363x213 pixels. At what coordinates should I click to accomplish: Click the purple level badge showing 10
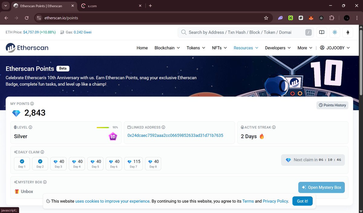click(113, 137)
